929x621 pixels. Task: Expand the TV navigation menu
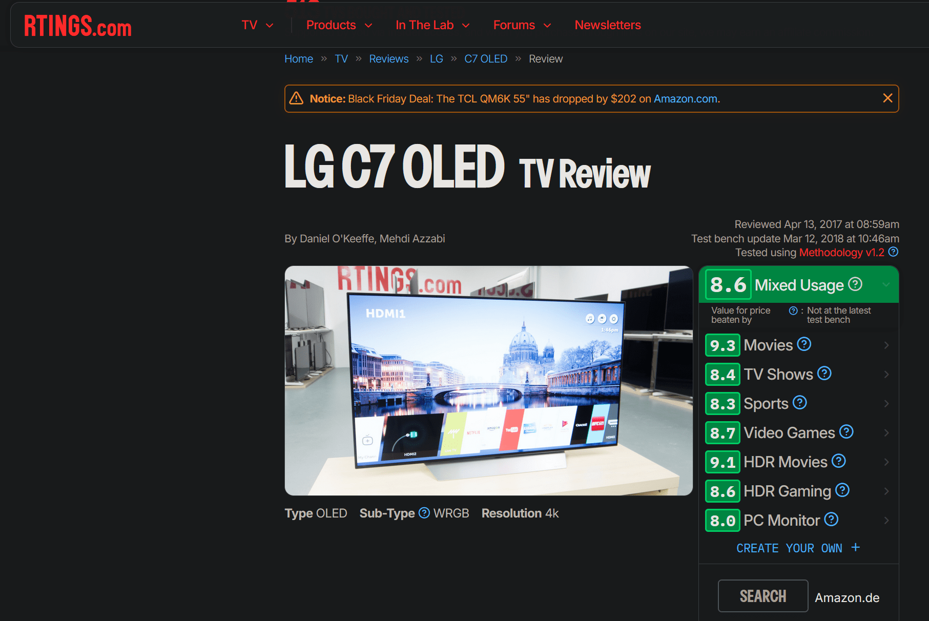click(258, 25)
